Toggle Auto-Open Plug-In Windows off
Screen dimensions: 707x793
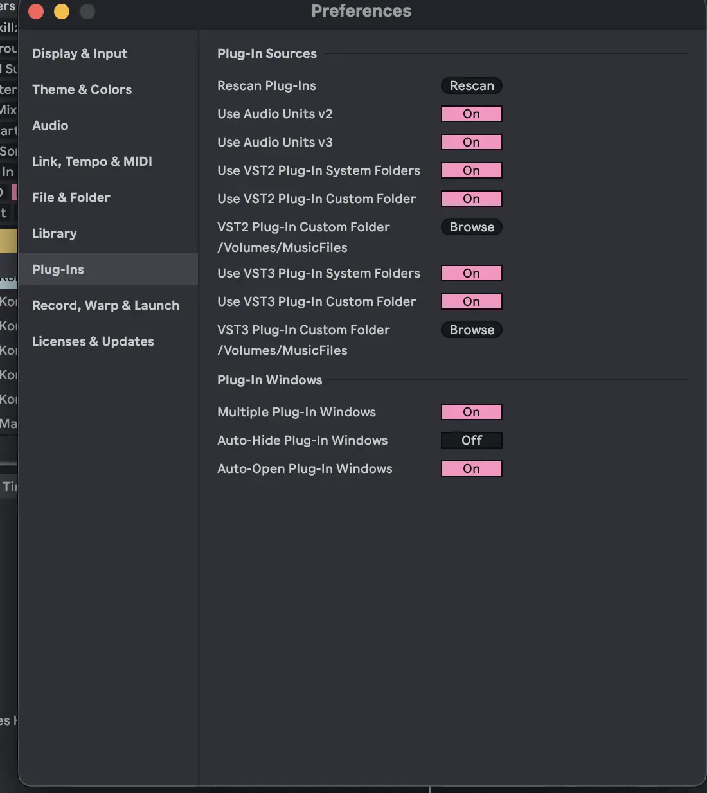click(472, 468)
